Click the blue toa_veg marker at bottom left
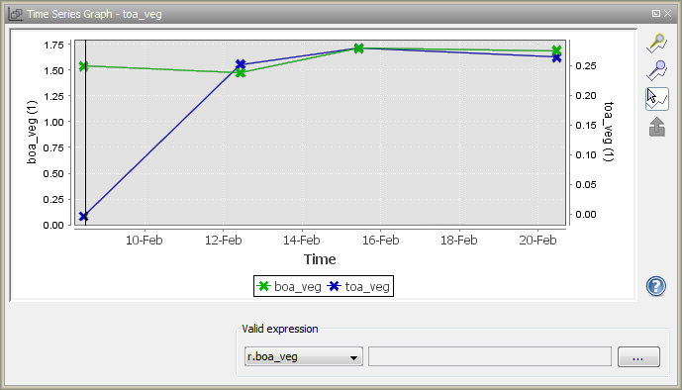682x390 pixels. (83, 216)
